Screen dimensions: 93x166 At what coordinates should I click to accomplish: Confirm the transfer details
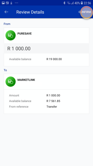pyautogui.click(x=85, y=12)
